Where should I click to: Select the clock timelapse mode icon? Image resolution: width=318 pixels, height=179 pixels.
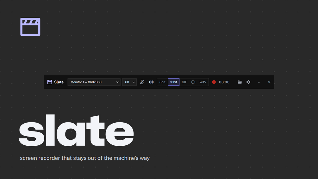click(193, 82)
